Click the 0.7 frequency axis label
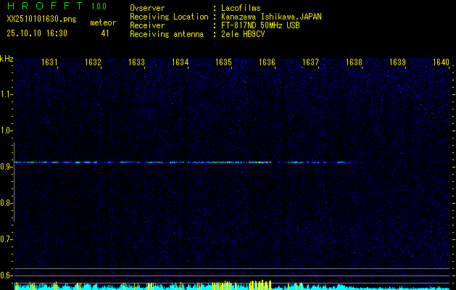This screenshot has height=290, width=456. (x=7, y=239)
